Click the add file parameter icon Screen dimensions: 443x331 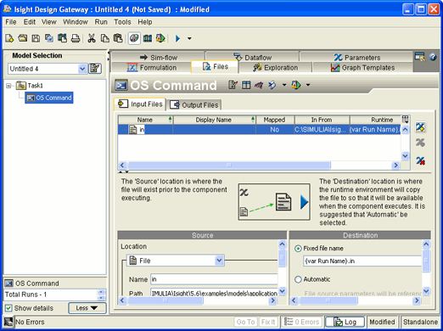click(x=420, y=127)
